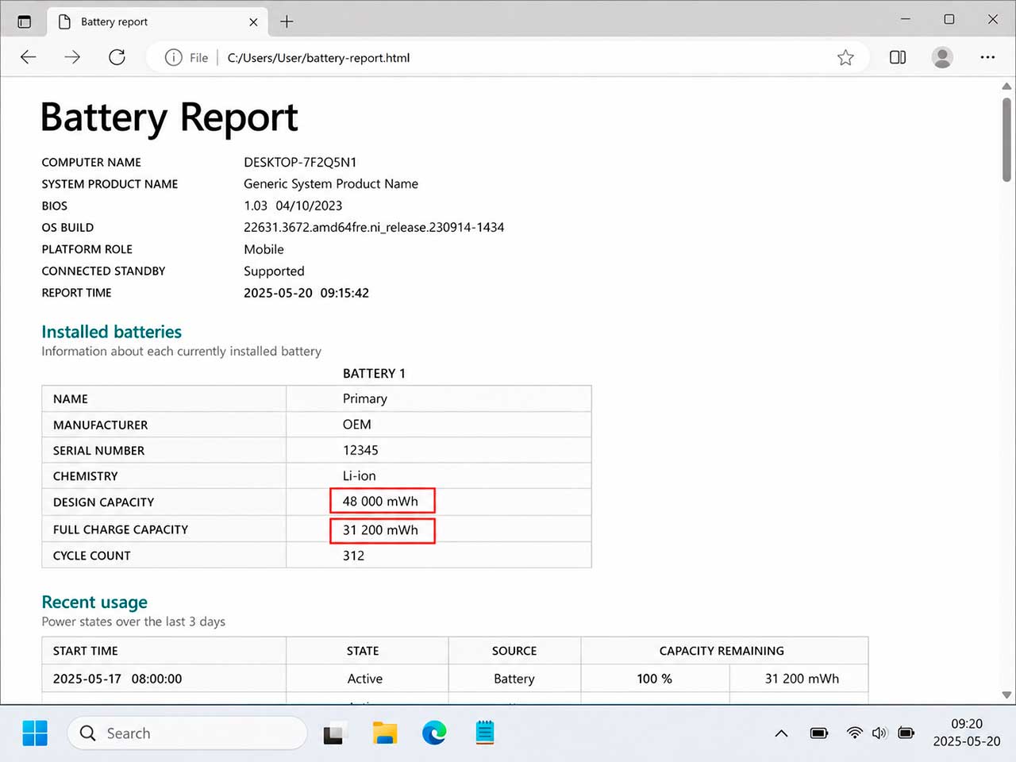1016x762 pixels.
Task: Show hidden system tray icons
Action: click(781, 733)
